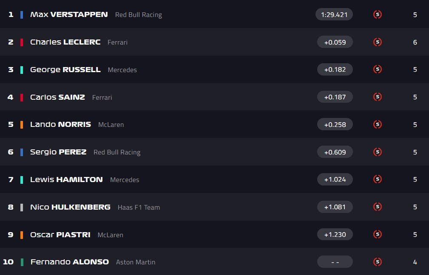Click the 1:29.421 lap time badge
429x275 pixels.
point(334,14)
